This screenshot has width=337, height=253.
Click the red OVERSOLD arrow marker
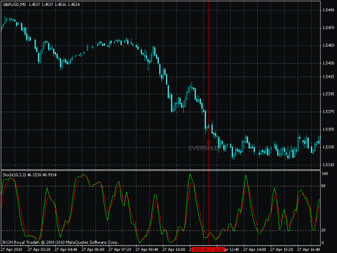point(209,142)
